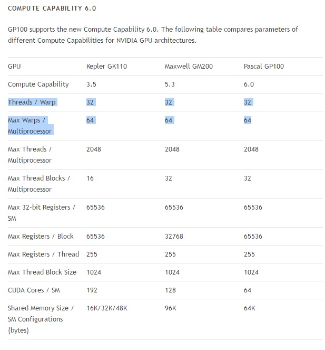Click the Max Threads / Multiprocessor label

[29, 155]
